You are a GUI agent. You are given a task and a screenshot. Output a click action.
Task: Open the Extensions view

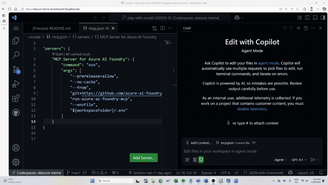point(16,98)
